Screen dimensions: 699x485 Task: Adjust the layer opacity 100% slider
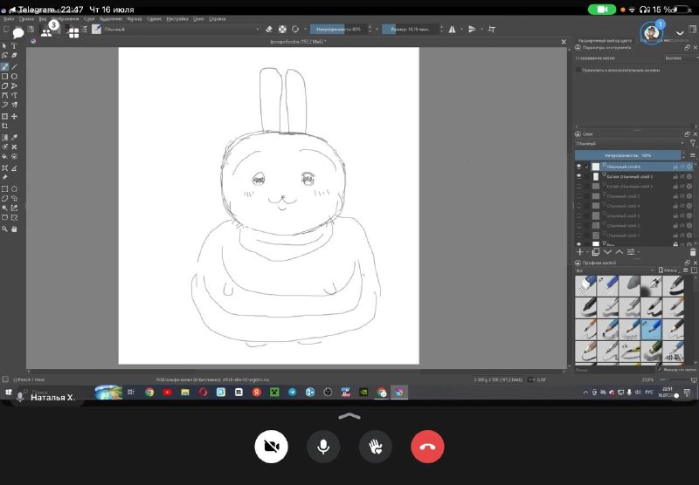[627, 155]
